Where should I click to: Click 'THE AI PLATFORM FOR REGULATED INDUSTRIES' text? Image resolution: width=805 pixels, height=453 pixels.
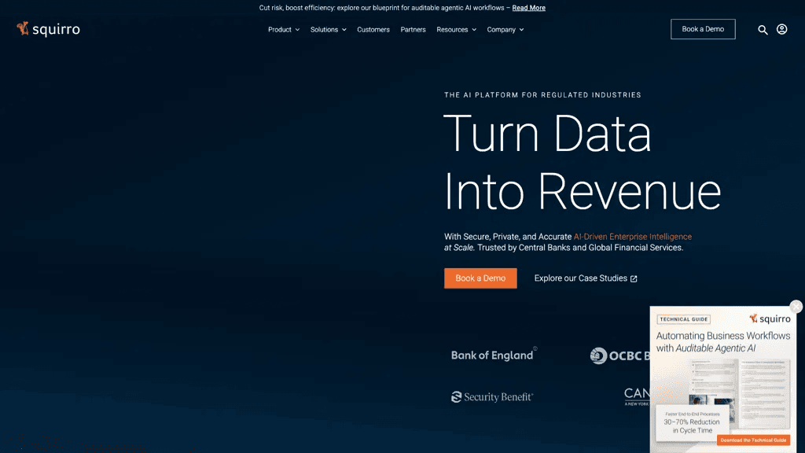542,95
